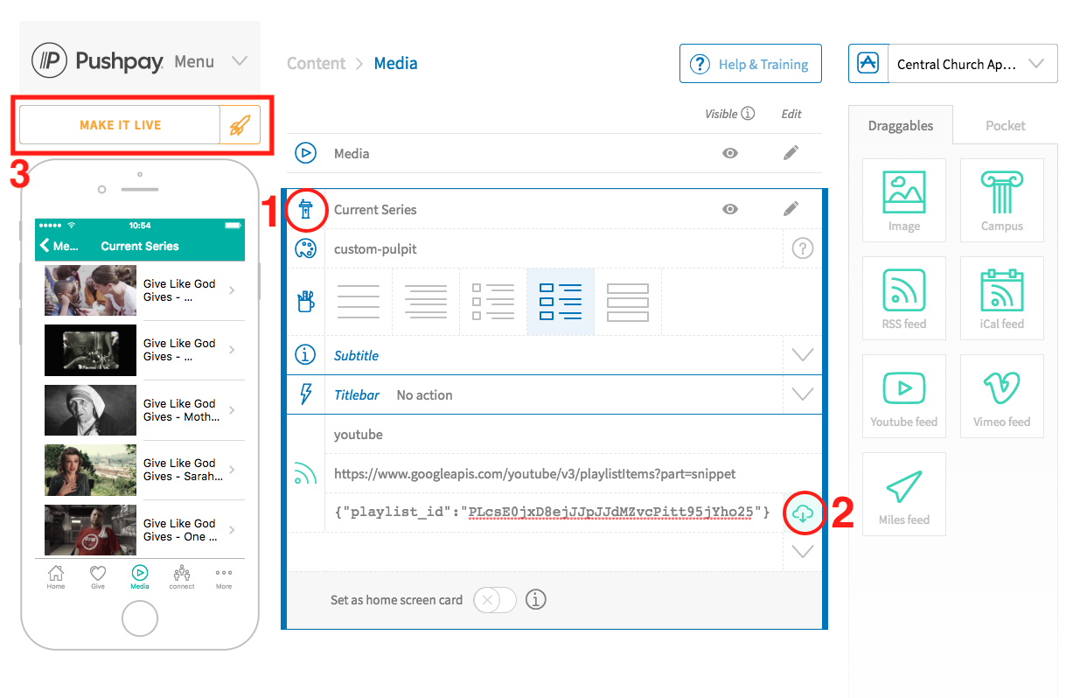Viewport: 1080px width, 698px height.
Task: Open the Central Church app dropdown
Action: (972, 64)
